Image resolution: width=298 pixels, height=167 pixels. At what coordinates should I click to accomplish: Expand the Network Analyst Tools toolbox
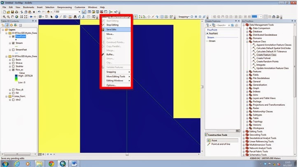(x=244, y=148)
